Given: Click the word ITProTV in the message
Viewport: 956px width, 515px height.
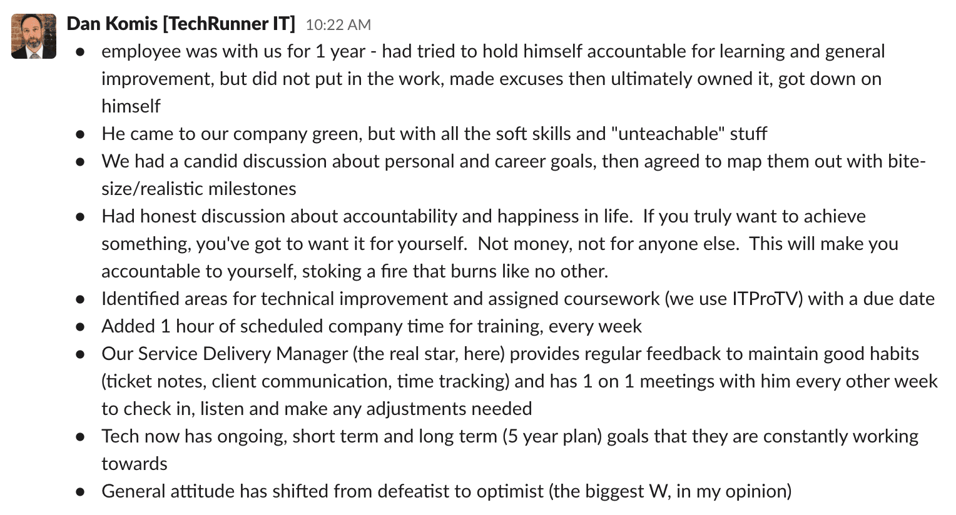Looking at the screenshot, I should (766, 299).
